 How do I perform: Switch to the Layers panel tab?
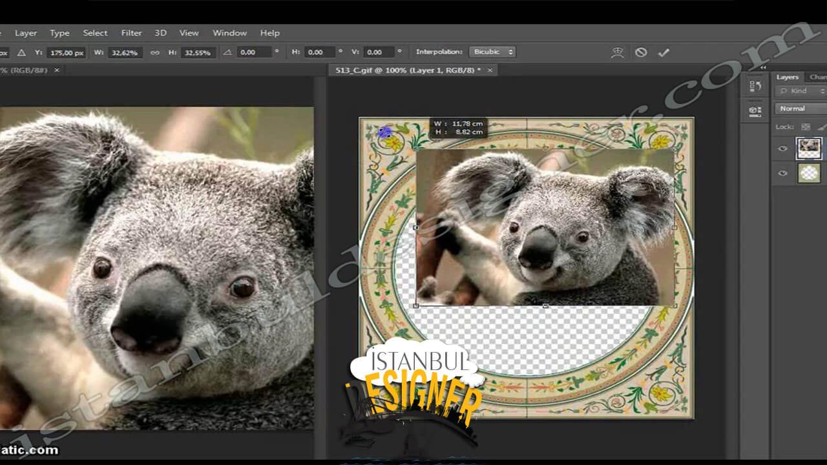(x=787, y=77)
